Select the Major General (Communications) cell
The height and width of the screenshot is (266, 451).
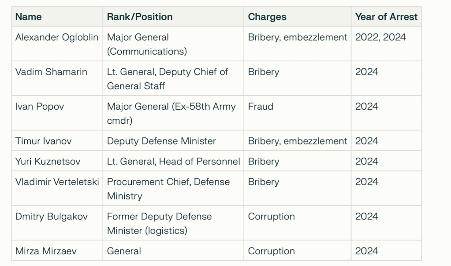[147, 44]
